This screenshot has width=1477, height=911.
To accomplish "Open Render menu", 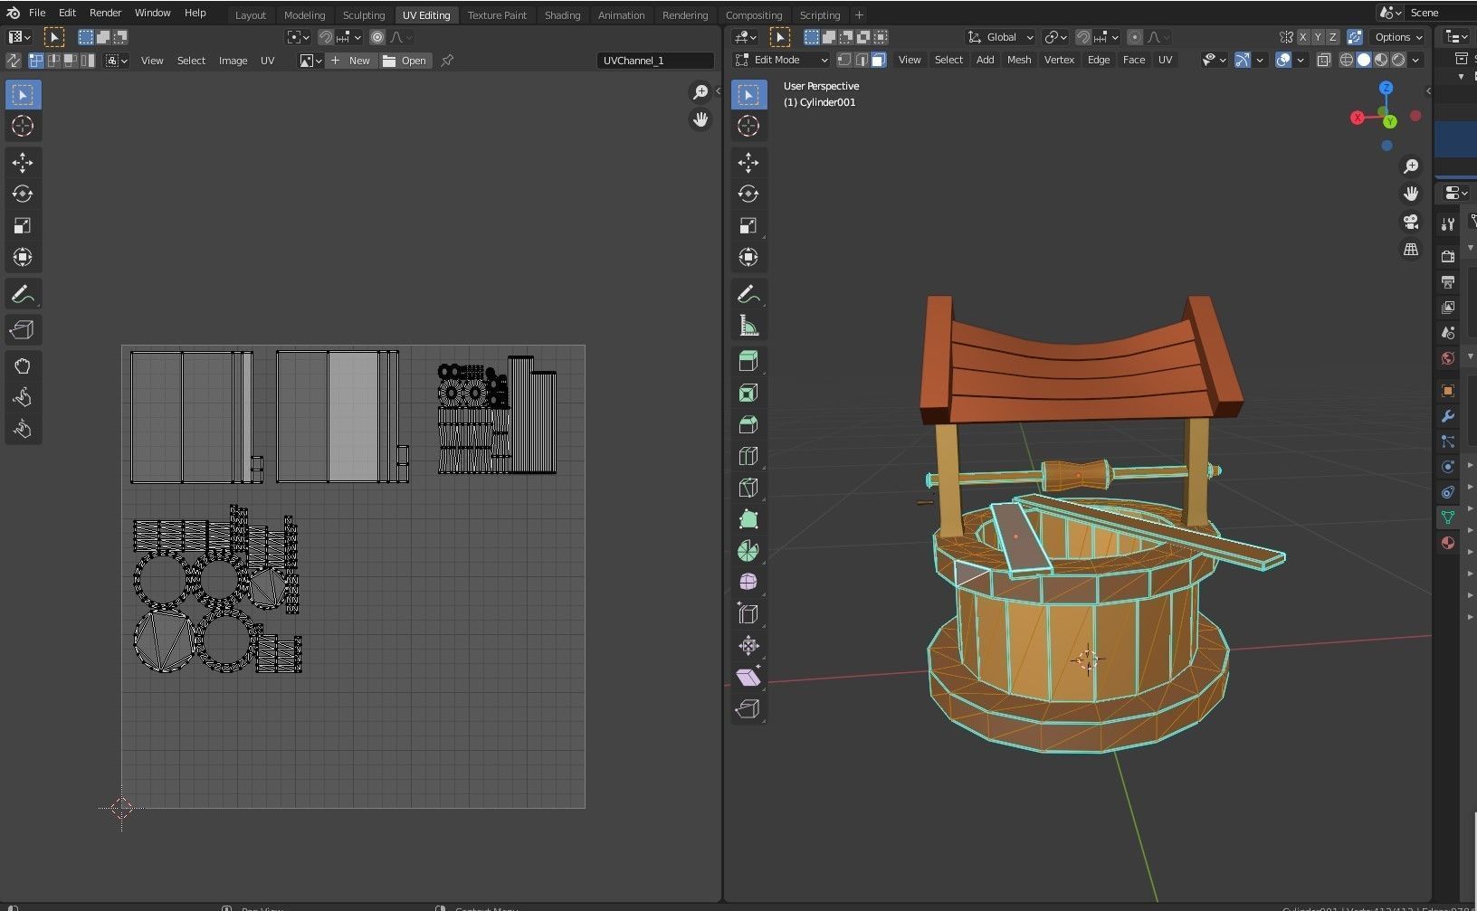I will click(x=105, y=13).
